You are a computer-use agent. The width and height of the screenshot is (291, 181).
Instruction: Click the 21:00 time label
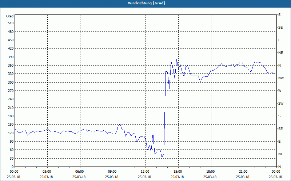point(244,172)
